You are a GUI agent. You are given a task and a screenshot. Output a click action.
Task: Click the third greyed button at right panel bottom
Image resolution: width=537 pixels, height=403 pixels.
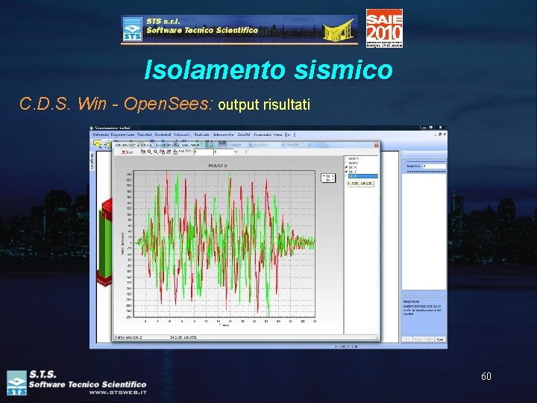pos(430,340)
